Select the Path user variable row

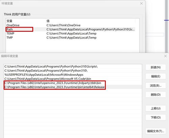pyautogui.click(x=71, y=29)
